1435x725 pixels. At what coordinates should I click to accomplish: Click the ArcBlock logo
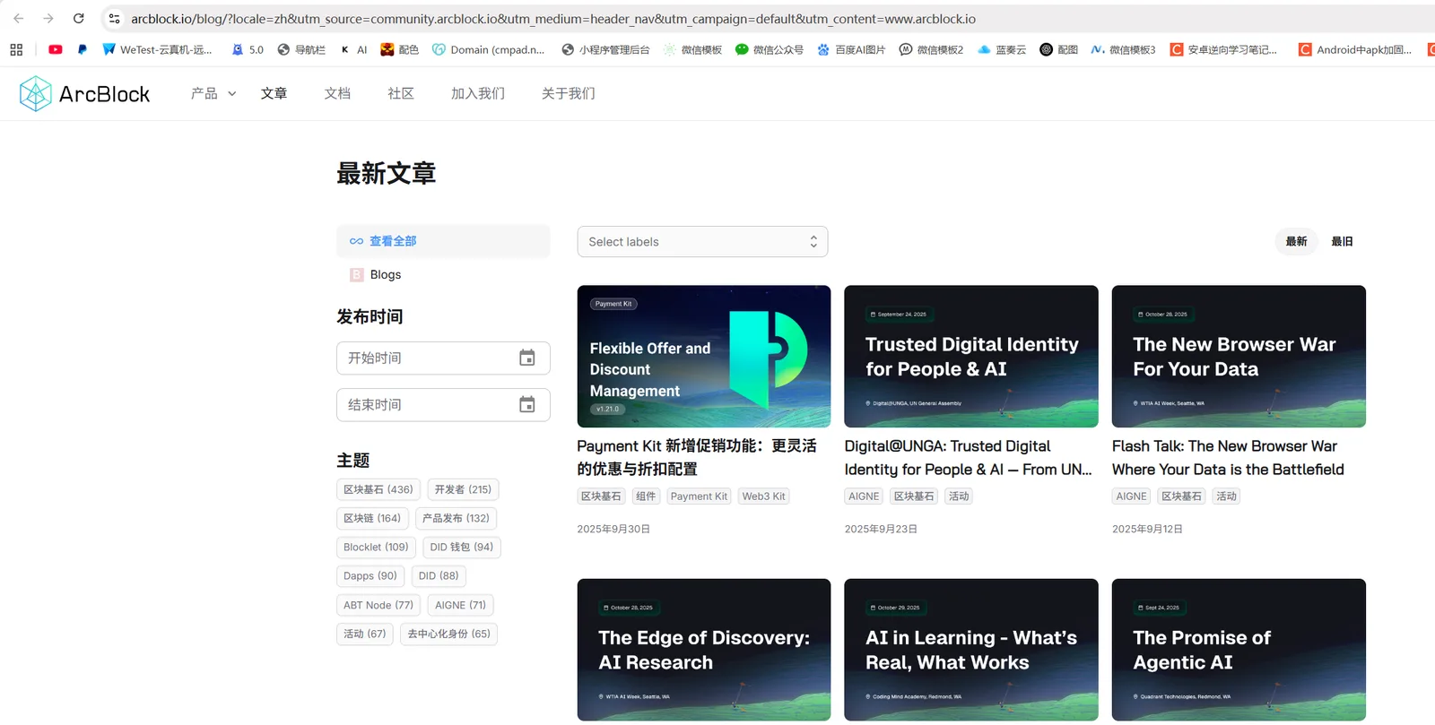(x=84, y=93)
